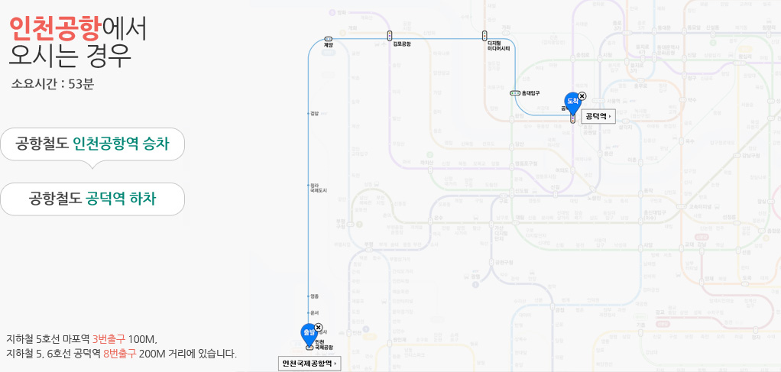Click the 3번출구 exit text
This screenshot has width=781, height=372.
click(x=109, y=338)
